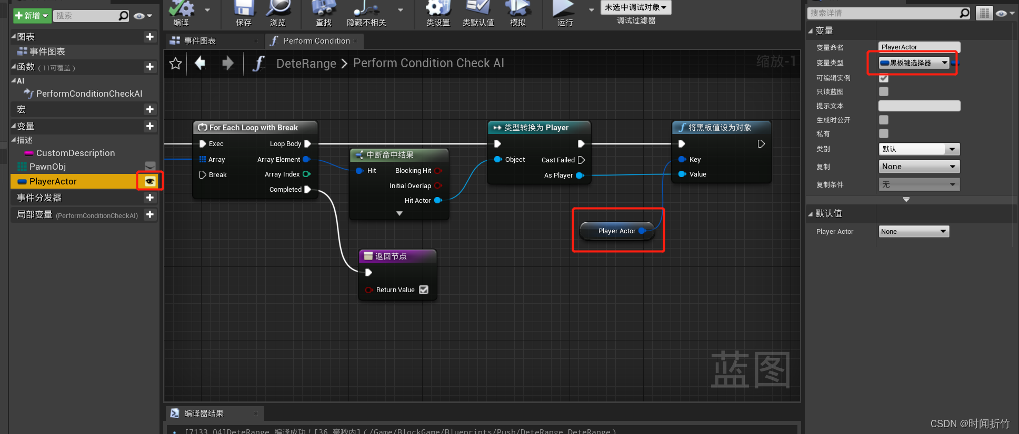Click the Details search field
This screenshot has height=434, width=1019.
pos(883,13)
